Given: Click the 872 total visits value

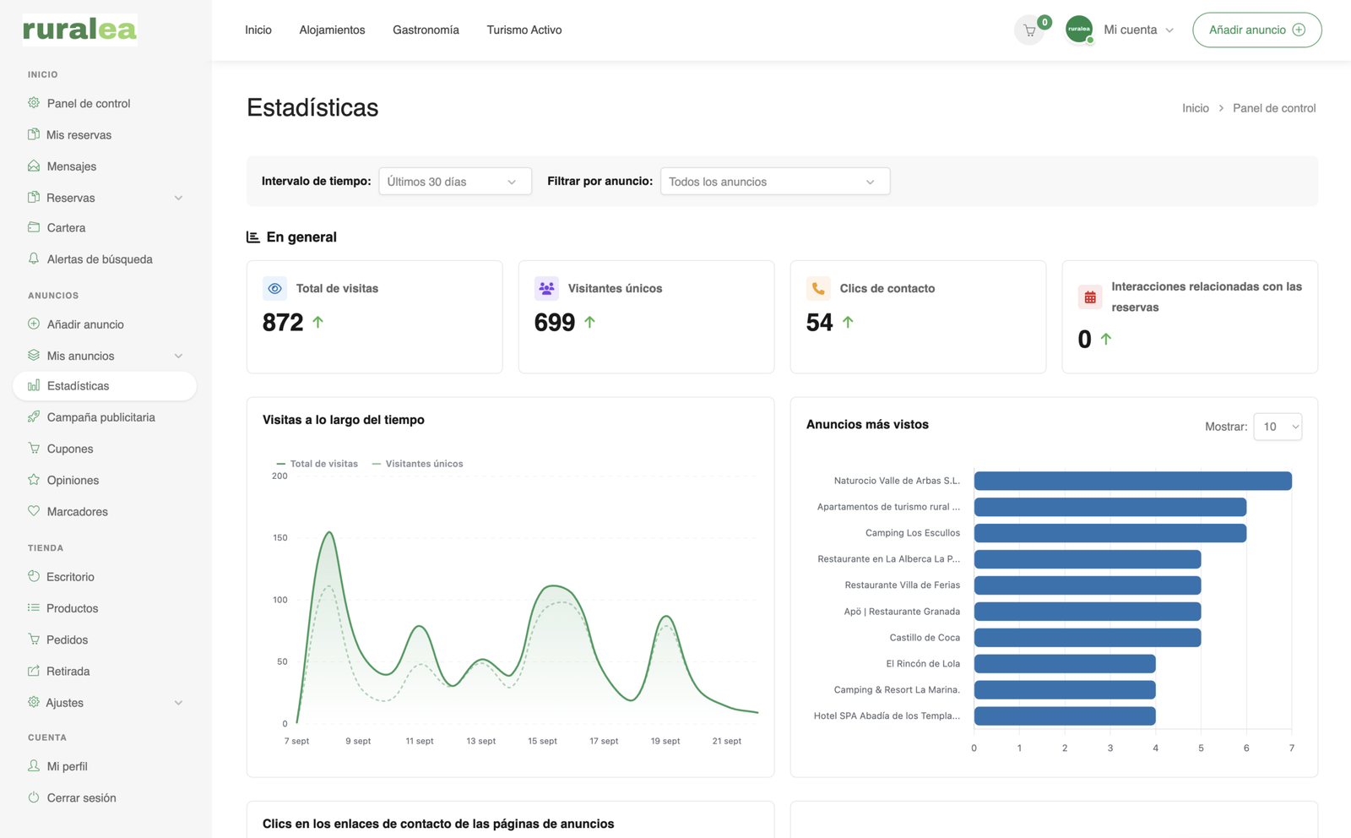Looking at the screenshot, I should [283, 322].
